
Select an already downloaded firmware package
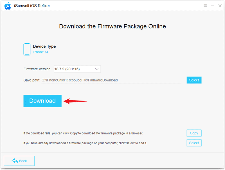click(x=194, y=143)
